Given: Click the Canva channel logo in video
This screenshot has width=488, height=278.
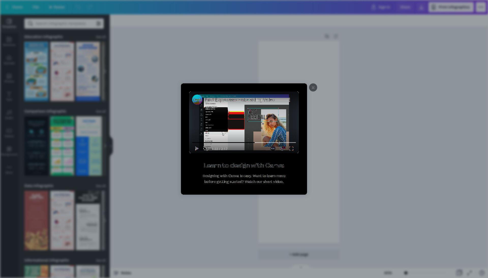Looking at the screenshot, I should (197, 100).
